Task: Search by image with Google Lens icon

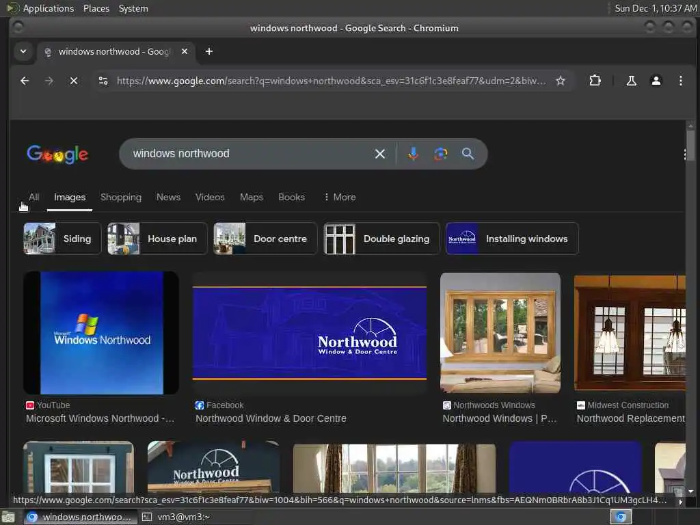Action: 441,154
